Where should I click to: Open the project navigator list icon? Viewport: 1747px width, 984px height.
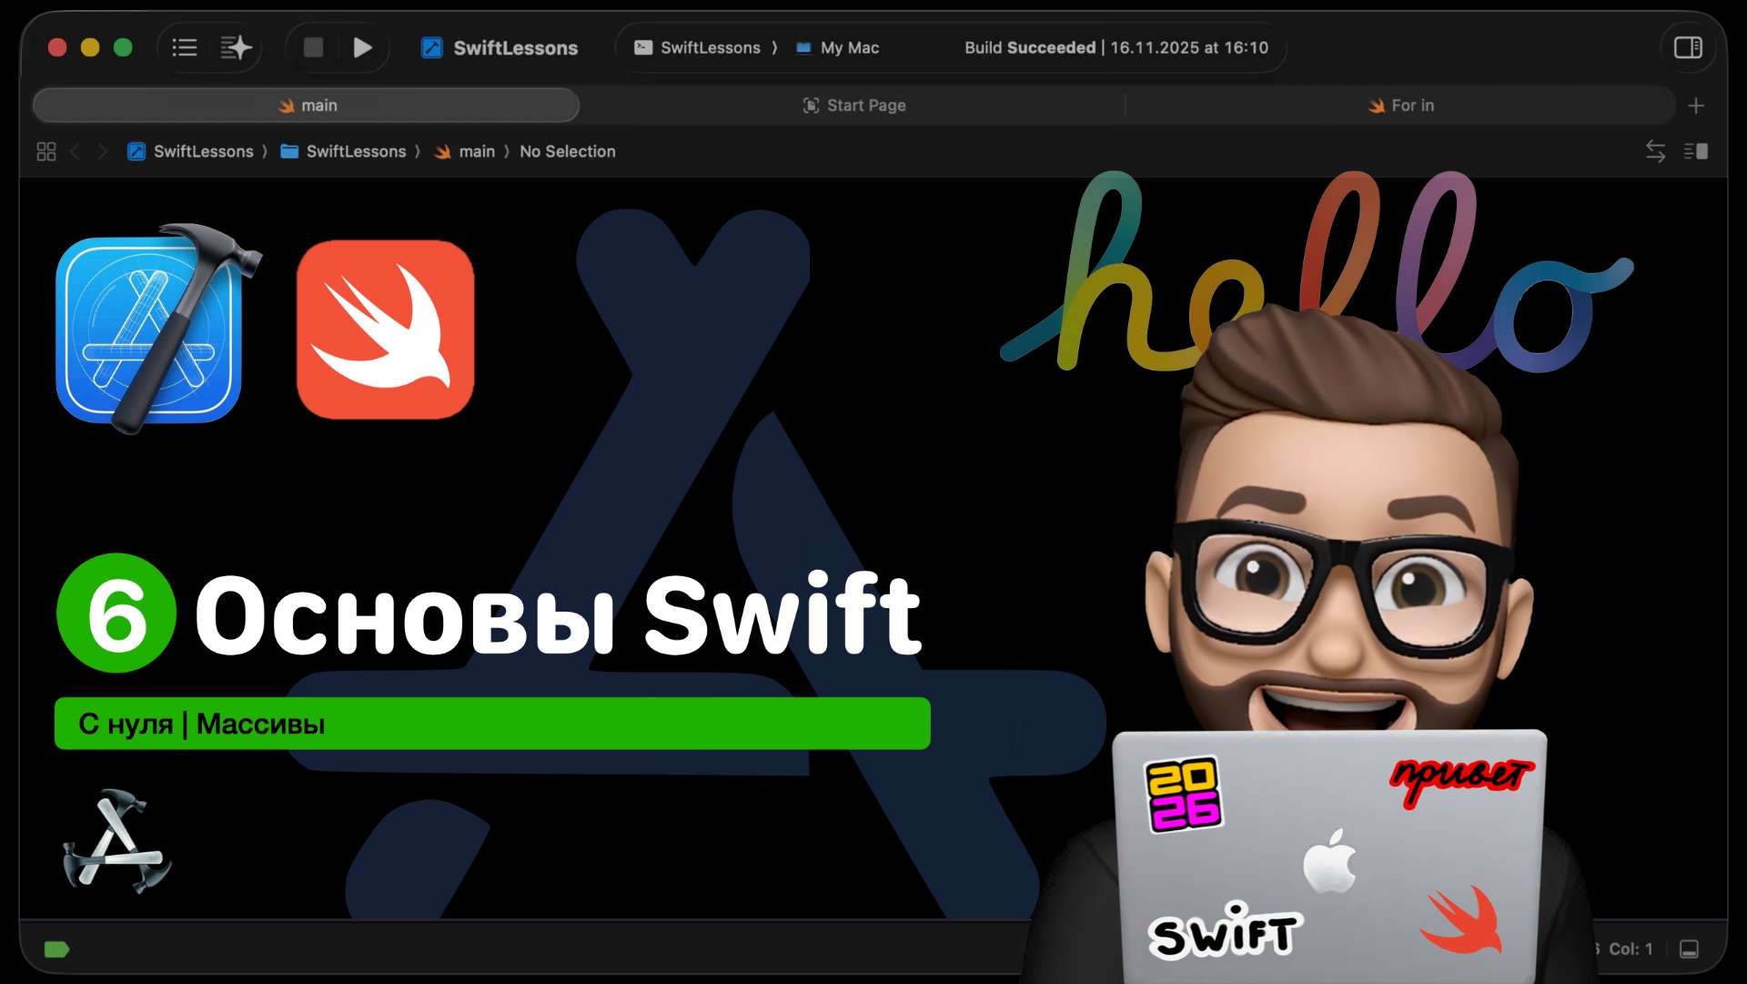[185, 47]
